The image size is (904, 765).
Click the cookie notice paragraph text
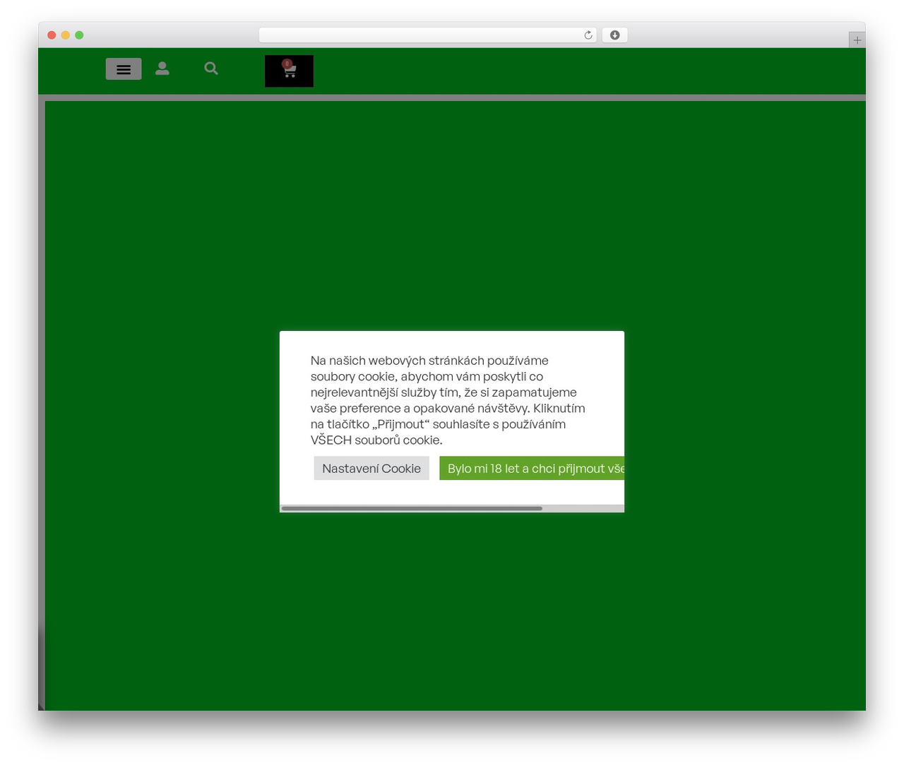(448, 400)
